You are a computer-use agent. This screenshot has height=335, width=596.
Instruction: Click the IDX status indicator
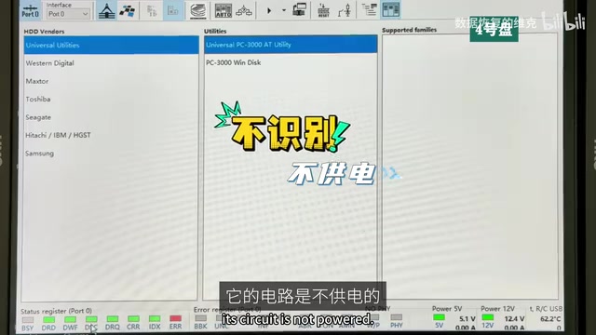pyautogui.click(x=155, y=318)
